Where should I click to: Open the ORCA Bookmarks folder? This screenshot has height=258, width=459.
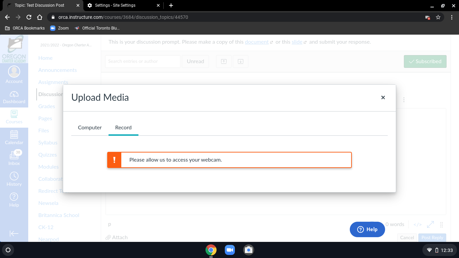tap(25, 28)
